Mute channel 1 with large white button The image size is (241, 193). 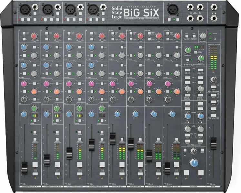point(35,164)
